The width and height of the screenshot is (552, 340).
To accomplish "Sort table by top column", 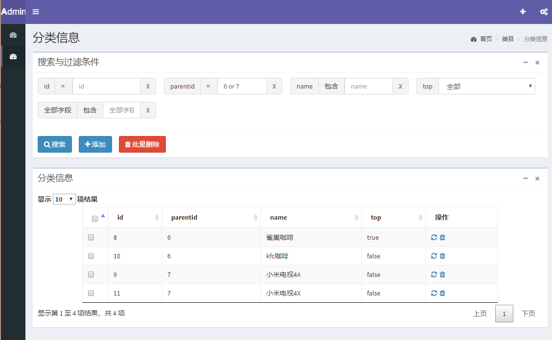I will tap(393, 217).
